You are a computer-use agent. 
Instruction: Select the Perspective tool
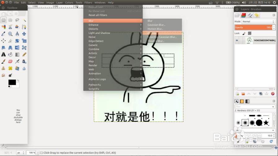(x=10, y=48)
